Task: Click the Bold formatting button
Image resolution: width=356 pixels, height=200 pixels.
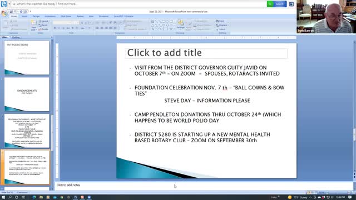Action: pos(55,28)
